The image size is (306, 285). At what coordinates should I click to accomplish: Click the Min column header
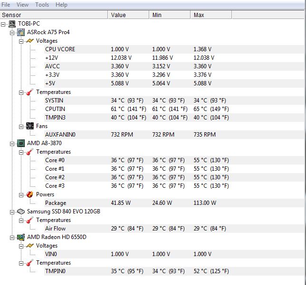pyautogui.click(x=170, y=15)
